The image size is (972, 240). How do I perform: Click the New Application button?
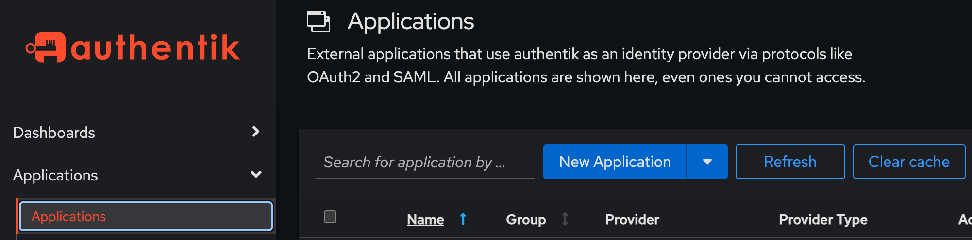point(615,162)
